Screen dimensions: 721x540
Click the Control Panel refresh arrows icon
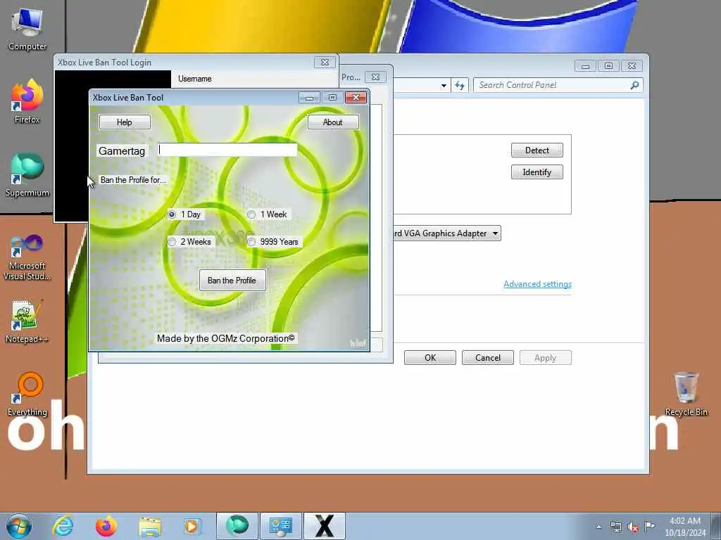click(x=459, y=85)
